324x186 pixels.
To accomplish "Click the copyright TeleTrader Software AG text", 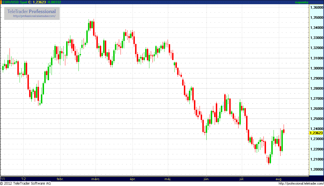I will (26, 183).
